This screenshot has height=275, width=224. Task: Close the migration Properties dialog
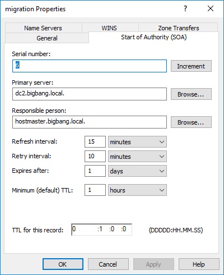pos(211,8)
